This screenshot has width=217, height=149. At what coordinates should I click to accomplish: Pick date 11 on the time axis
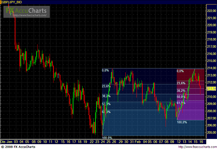point(50,142)
